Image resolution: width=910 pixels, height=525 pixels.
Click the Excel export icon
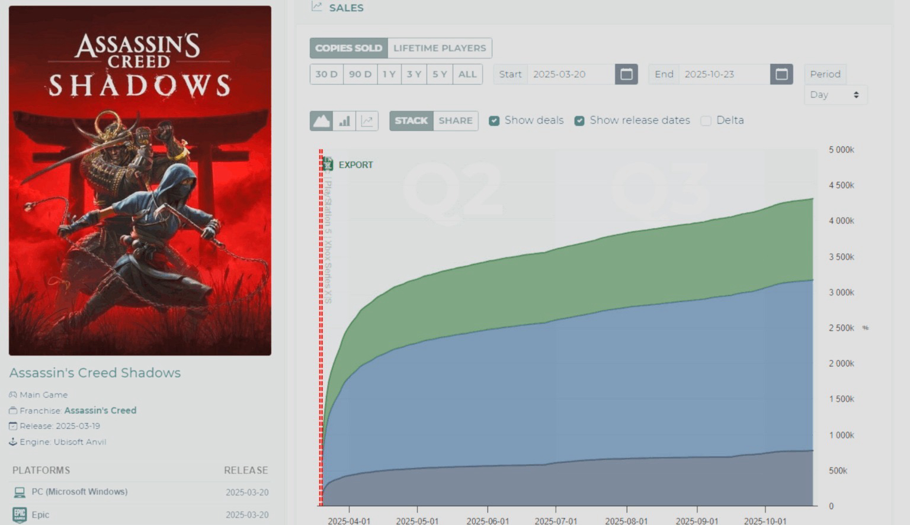pyautogui.click(x=328, y=165)
